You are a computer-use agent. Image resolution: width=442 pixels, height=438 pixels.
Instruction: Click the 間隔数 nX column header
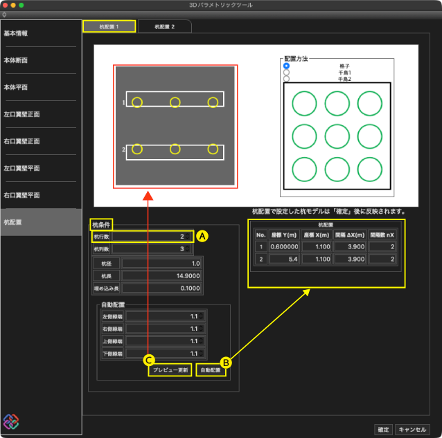[x=382, y=235]
